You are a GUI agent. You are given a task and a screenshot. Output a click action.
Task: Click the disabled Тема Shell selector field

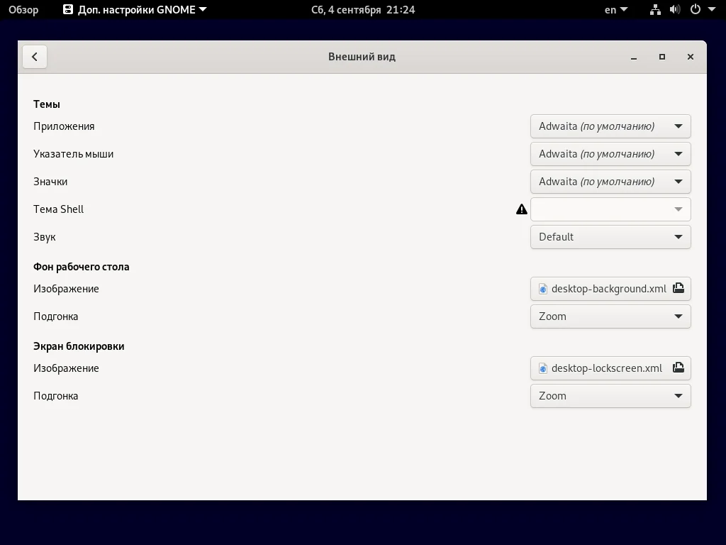coord(610,209)
